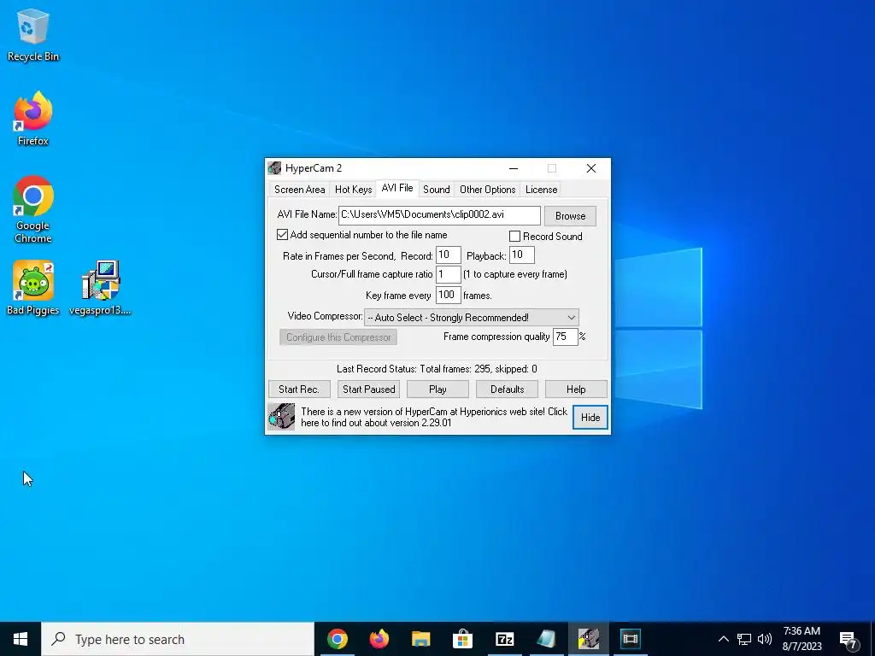This screenshot has height=656, width=875.
Task: Click the Browse button
Action: coord(570,216)
